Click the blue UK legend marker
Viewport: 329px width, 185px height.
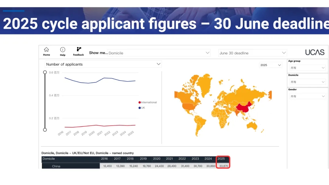pyautogui.click(x=140, y=108)
